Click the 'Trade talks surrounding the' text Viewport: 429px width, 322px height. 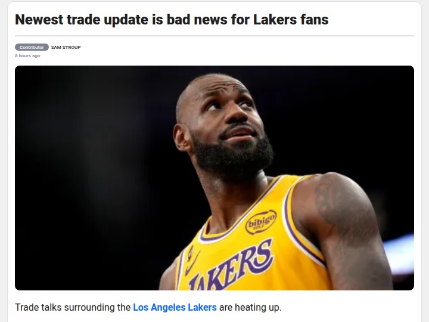tap(73, 307)
